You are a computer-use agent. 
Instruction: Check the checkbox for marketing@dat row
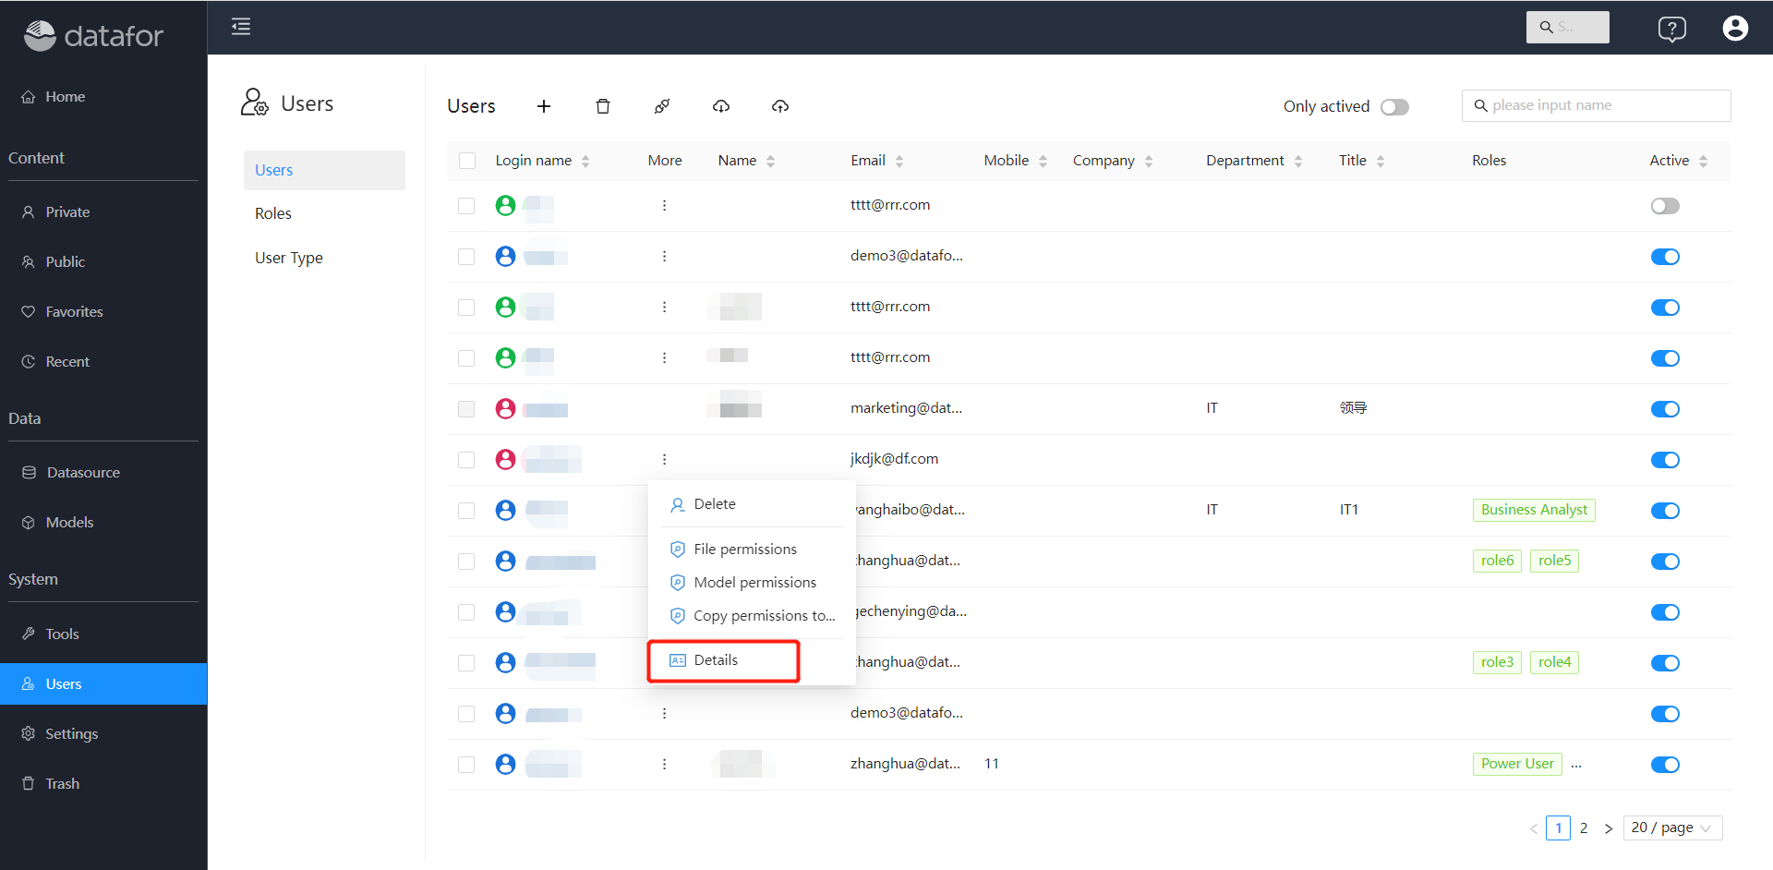pos(466,409)
